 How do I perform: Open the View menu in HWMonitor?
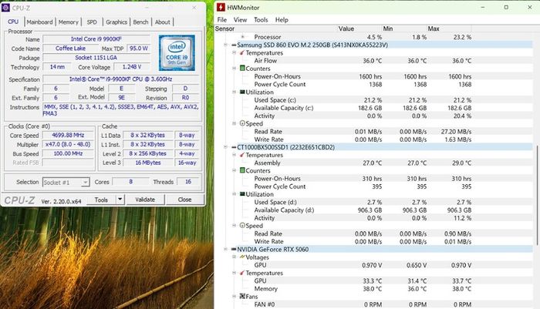click(240, 19)
